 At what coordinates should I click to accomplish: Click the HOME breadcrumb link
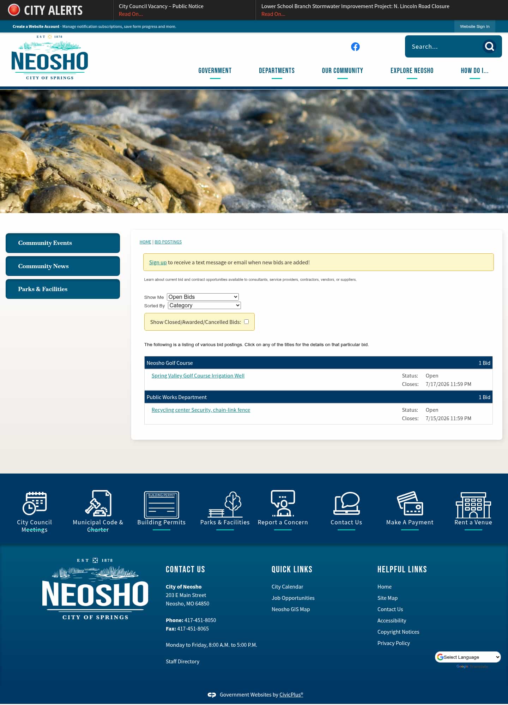pyautogui.click(x=145, y=242)
